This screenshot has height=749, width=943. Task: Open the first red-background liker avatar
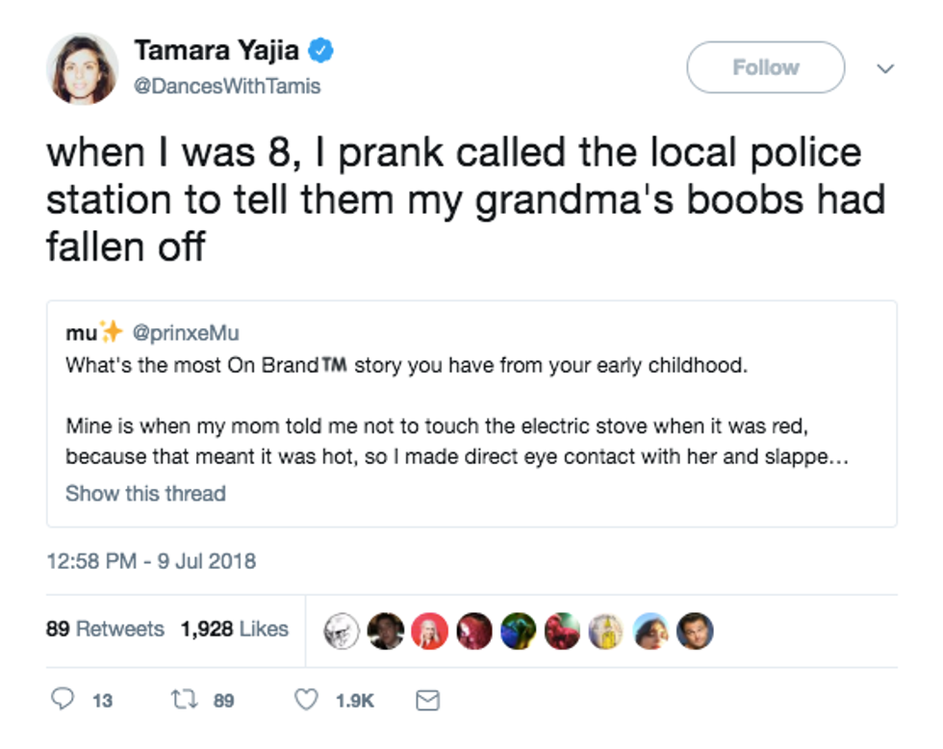(428, 631)
